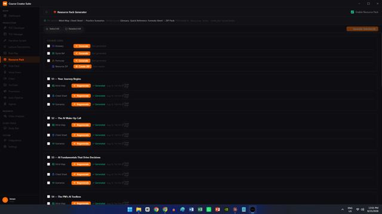382x214 pixels.
Task: Click the S1 Cheat Sheet row icon
Action: [53, 96]
